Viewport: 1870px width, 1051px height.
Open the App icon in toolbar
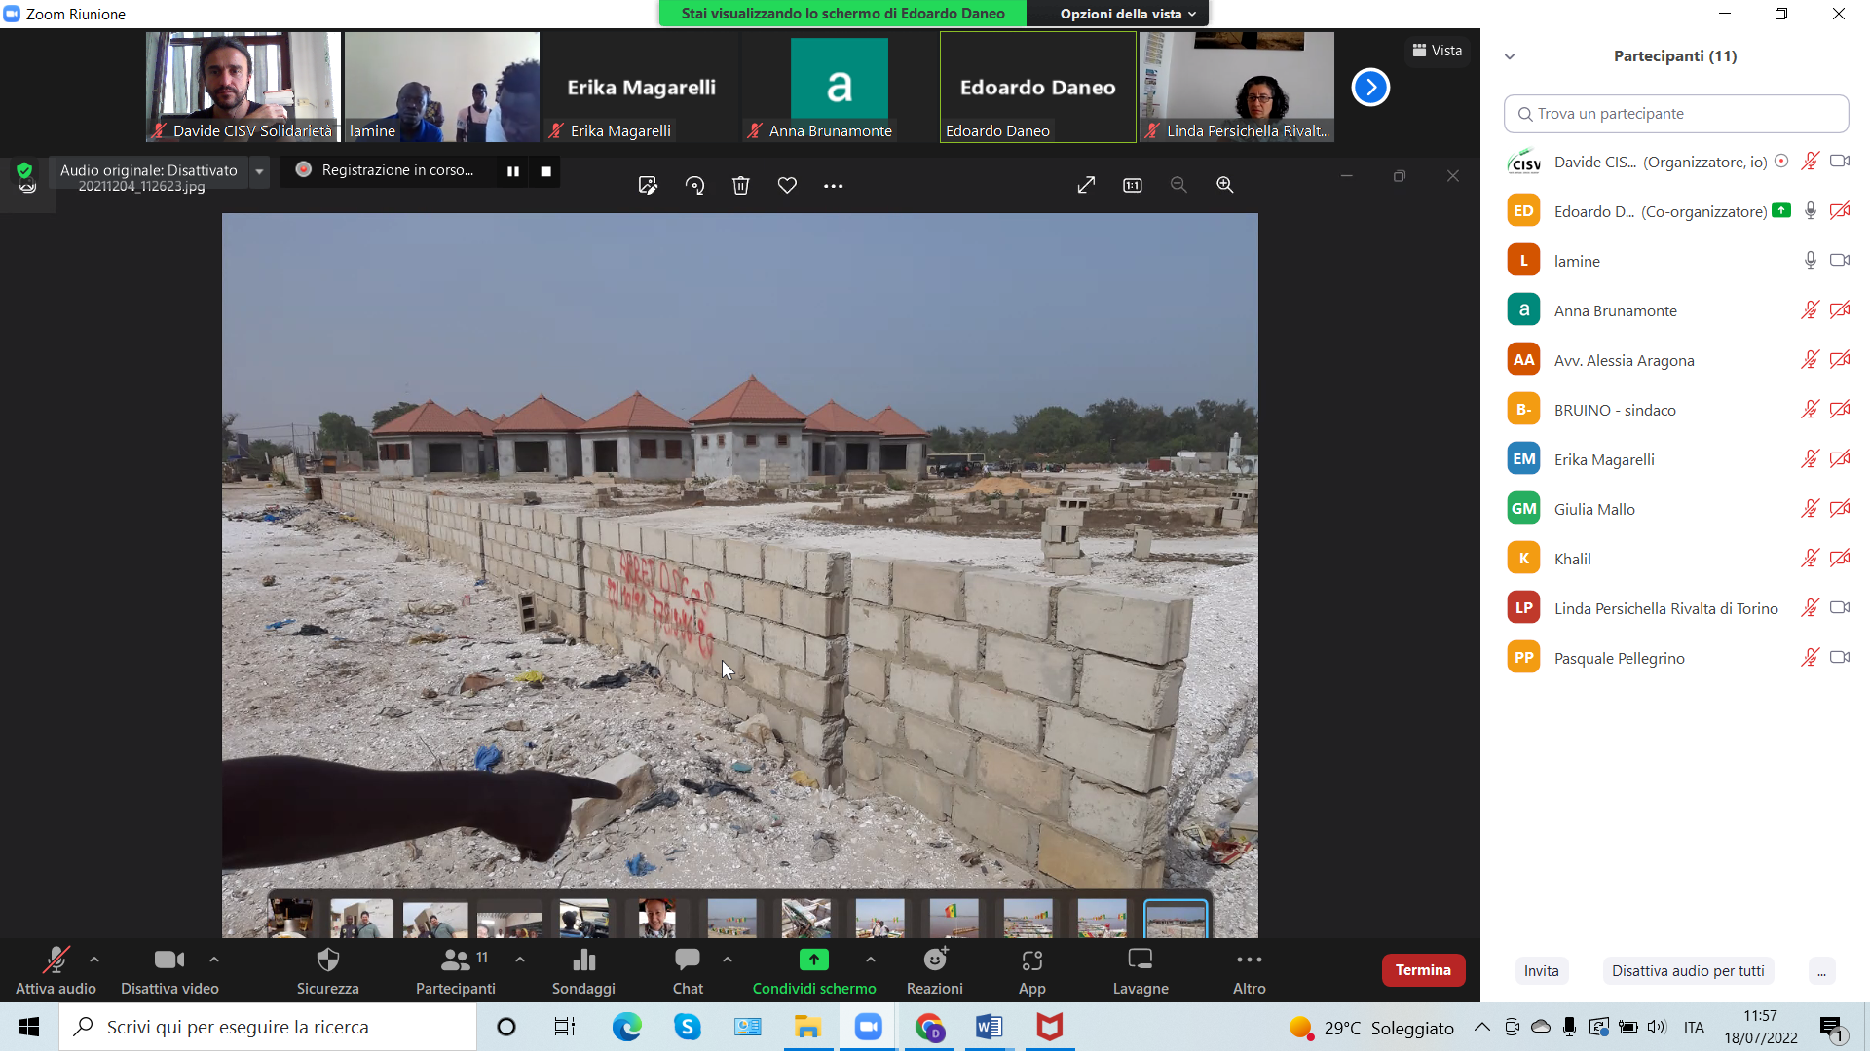1032,960
